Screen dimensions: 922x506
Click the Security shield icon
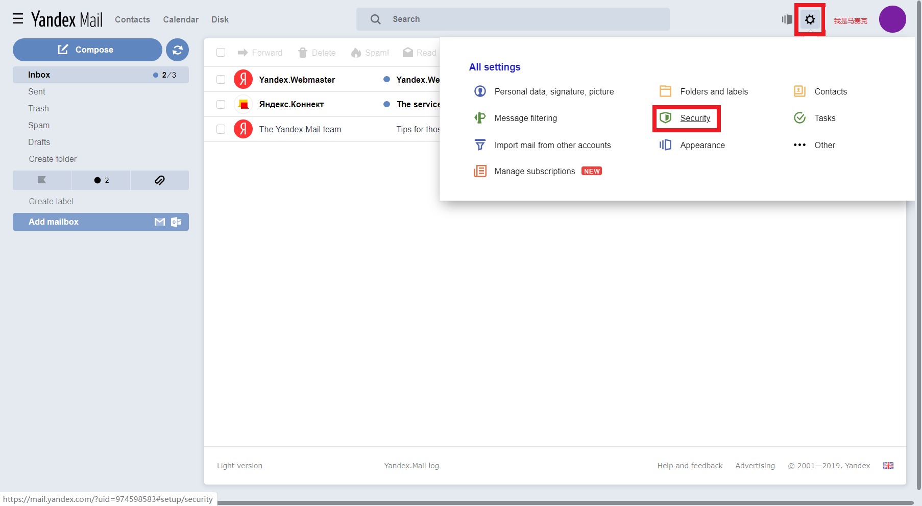(665, 118)
